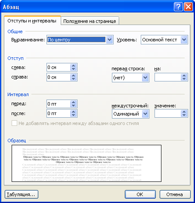
Task: Close the Абзац dialog window
Action: click(x=188, y=7)
